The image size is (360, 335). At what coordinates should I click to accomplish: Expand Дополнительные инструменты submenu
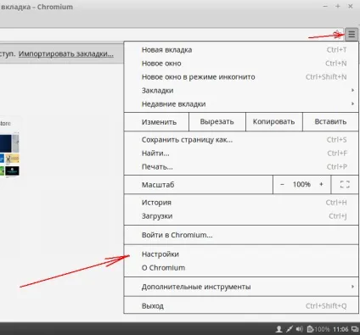pos(241,287)
